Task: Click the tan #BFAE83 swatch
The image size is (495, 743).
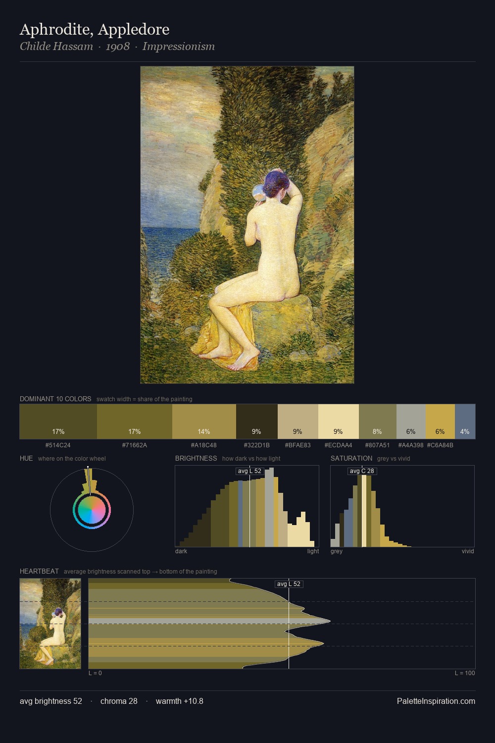Action: tap(298, 422)
